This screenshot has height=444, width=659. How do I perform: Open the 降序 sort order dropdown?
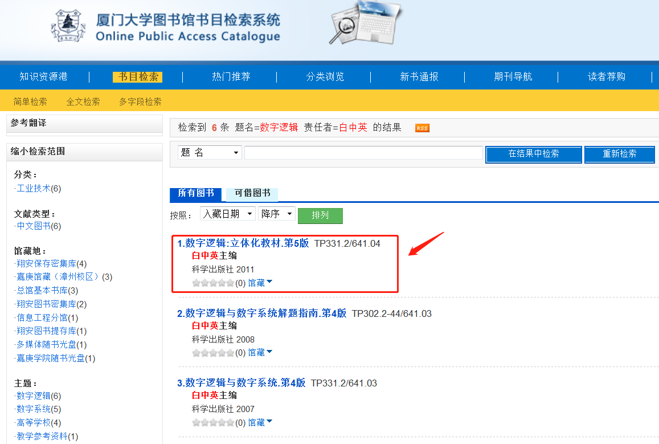(276, 214)
